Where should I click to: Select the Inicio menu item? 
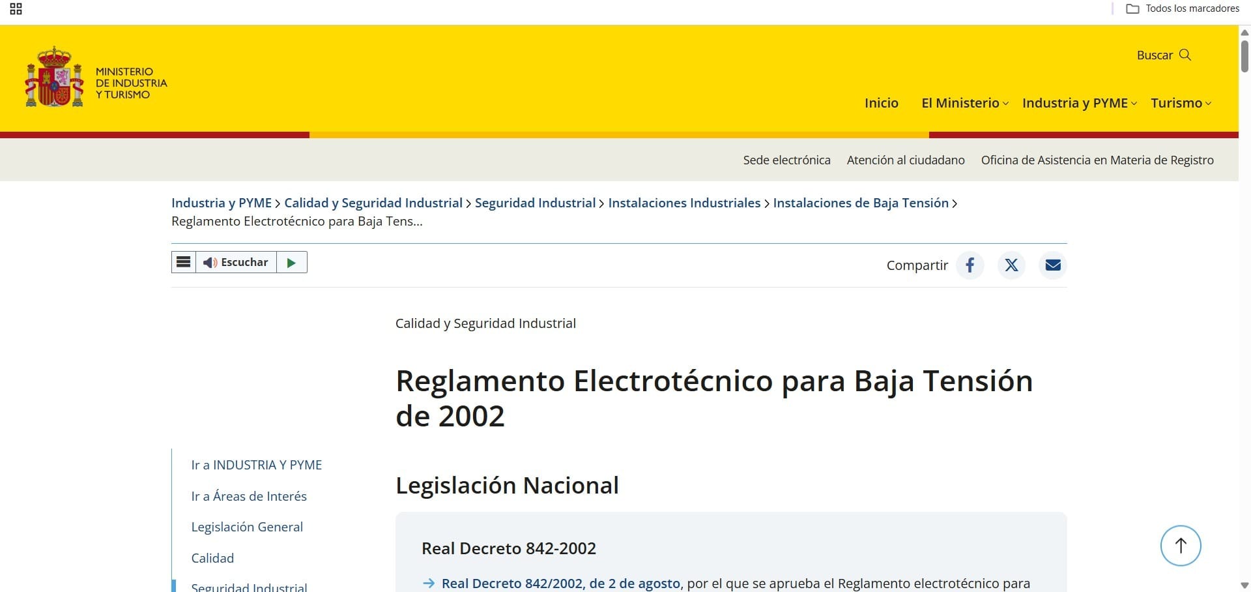click(x=881, y=102)
